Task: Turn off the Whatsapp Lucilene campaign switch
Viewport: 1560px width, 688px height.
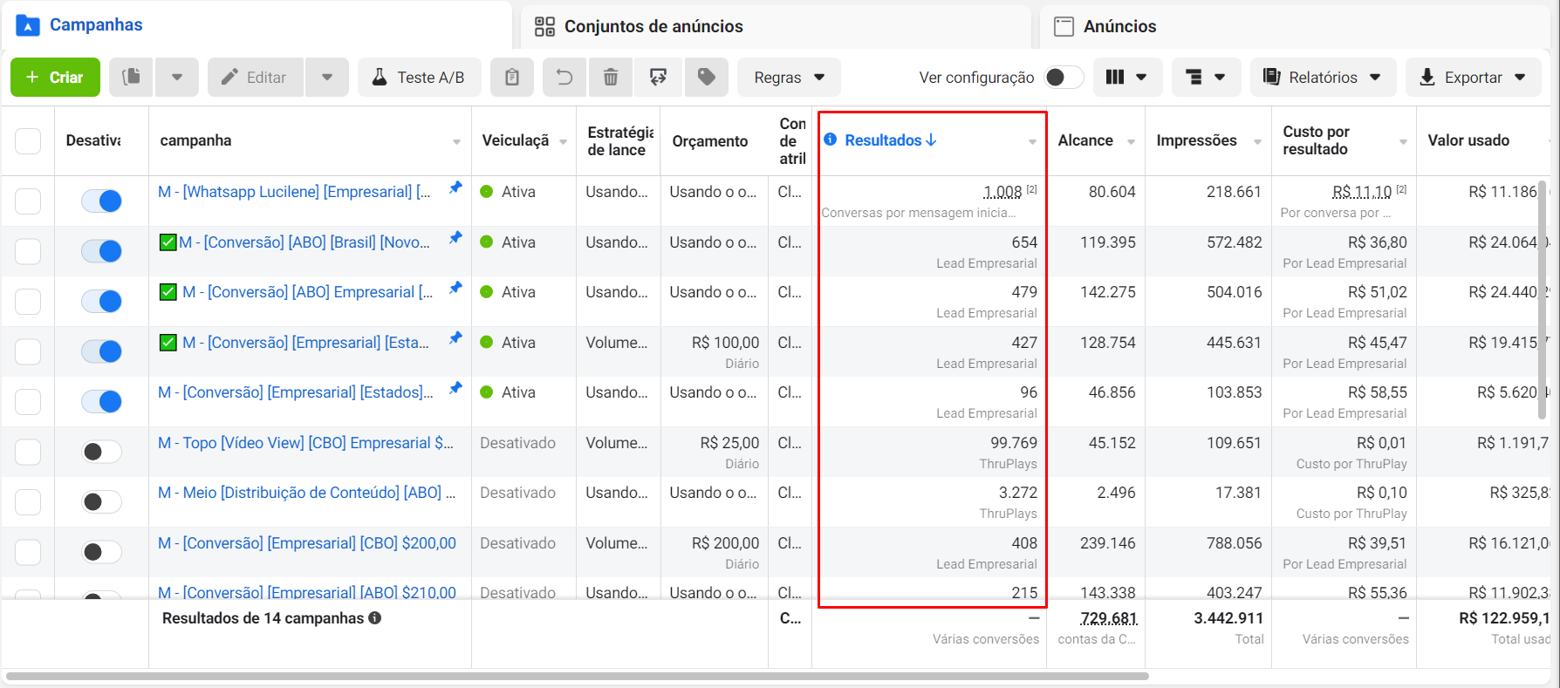Action: [x=101, y=201]
